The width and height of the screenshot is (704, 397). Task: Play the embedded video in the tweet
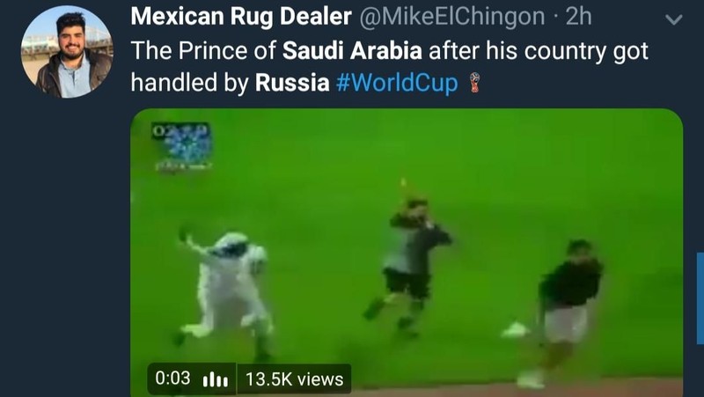407,253
